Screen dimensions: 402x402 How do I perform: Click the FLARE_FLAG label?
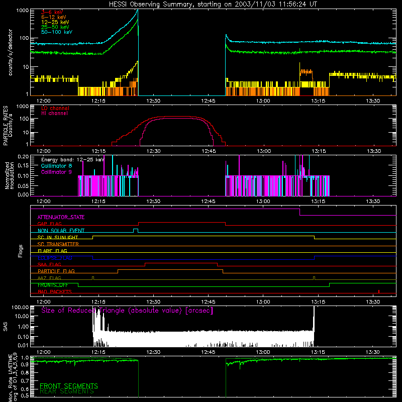tap(52, 251)
